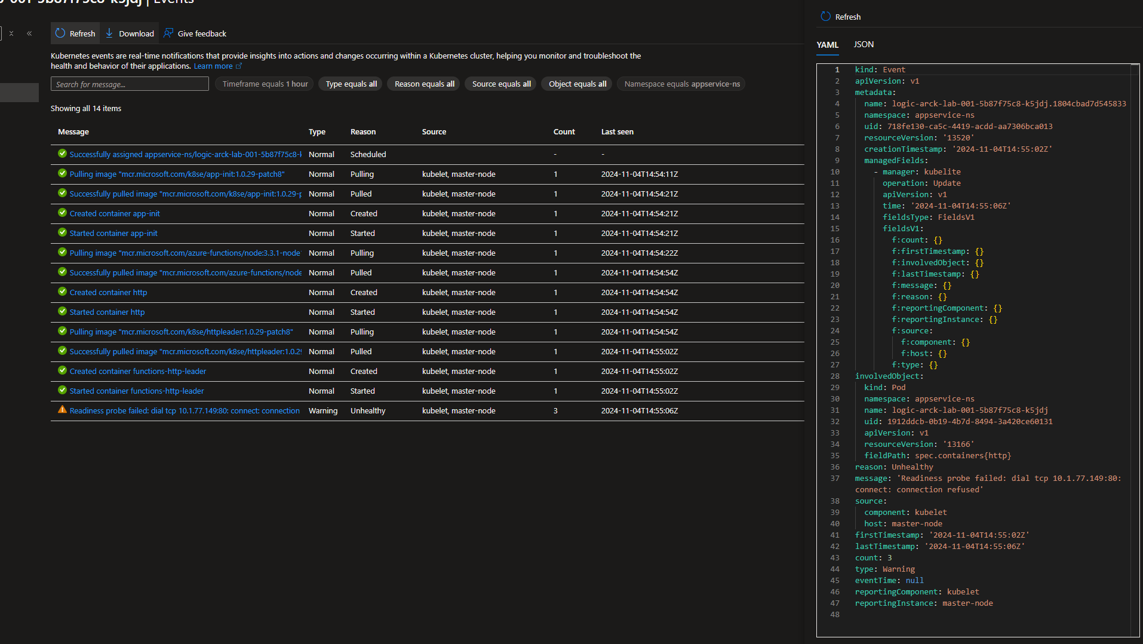Sort by the Count column header
1143x644 pixels.
point(564,132)
